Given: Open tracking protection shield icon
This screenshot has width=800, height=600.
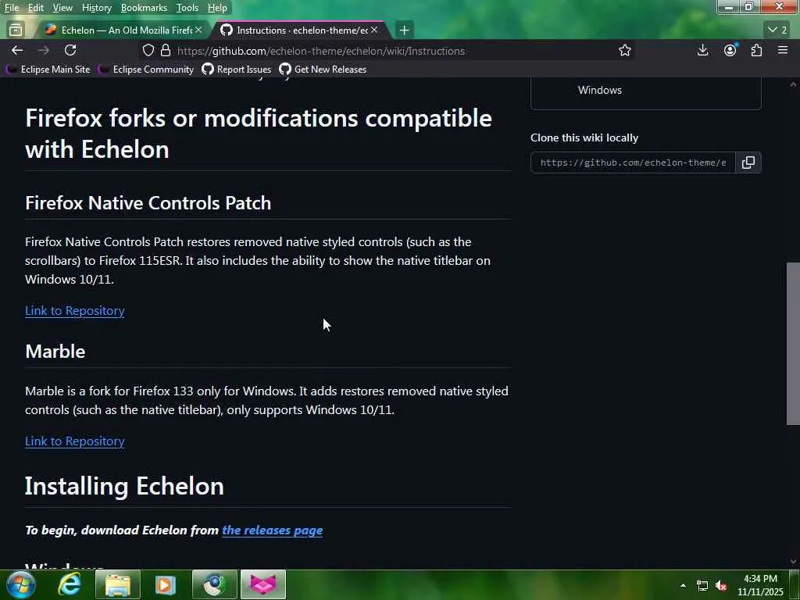Looking at the screenshot, I should pos(148,51).
